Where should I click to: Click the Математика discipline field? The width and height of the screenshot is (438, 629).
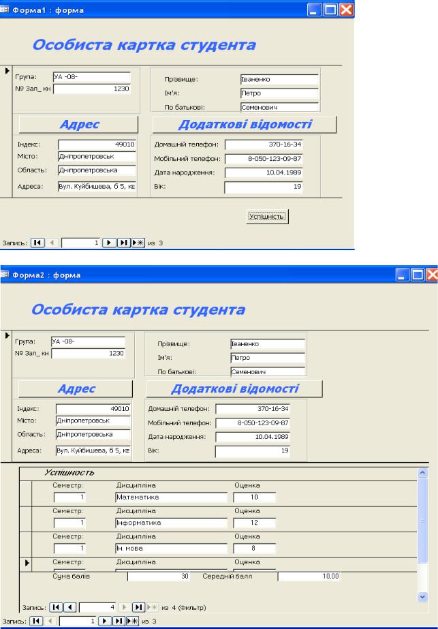(x=171, y=497)
